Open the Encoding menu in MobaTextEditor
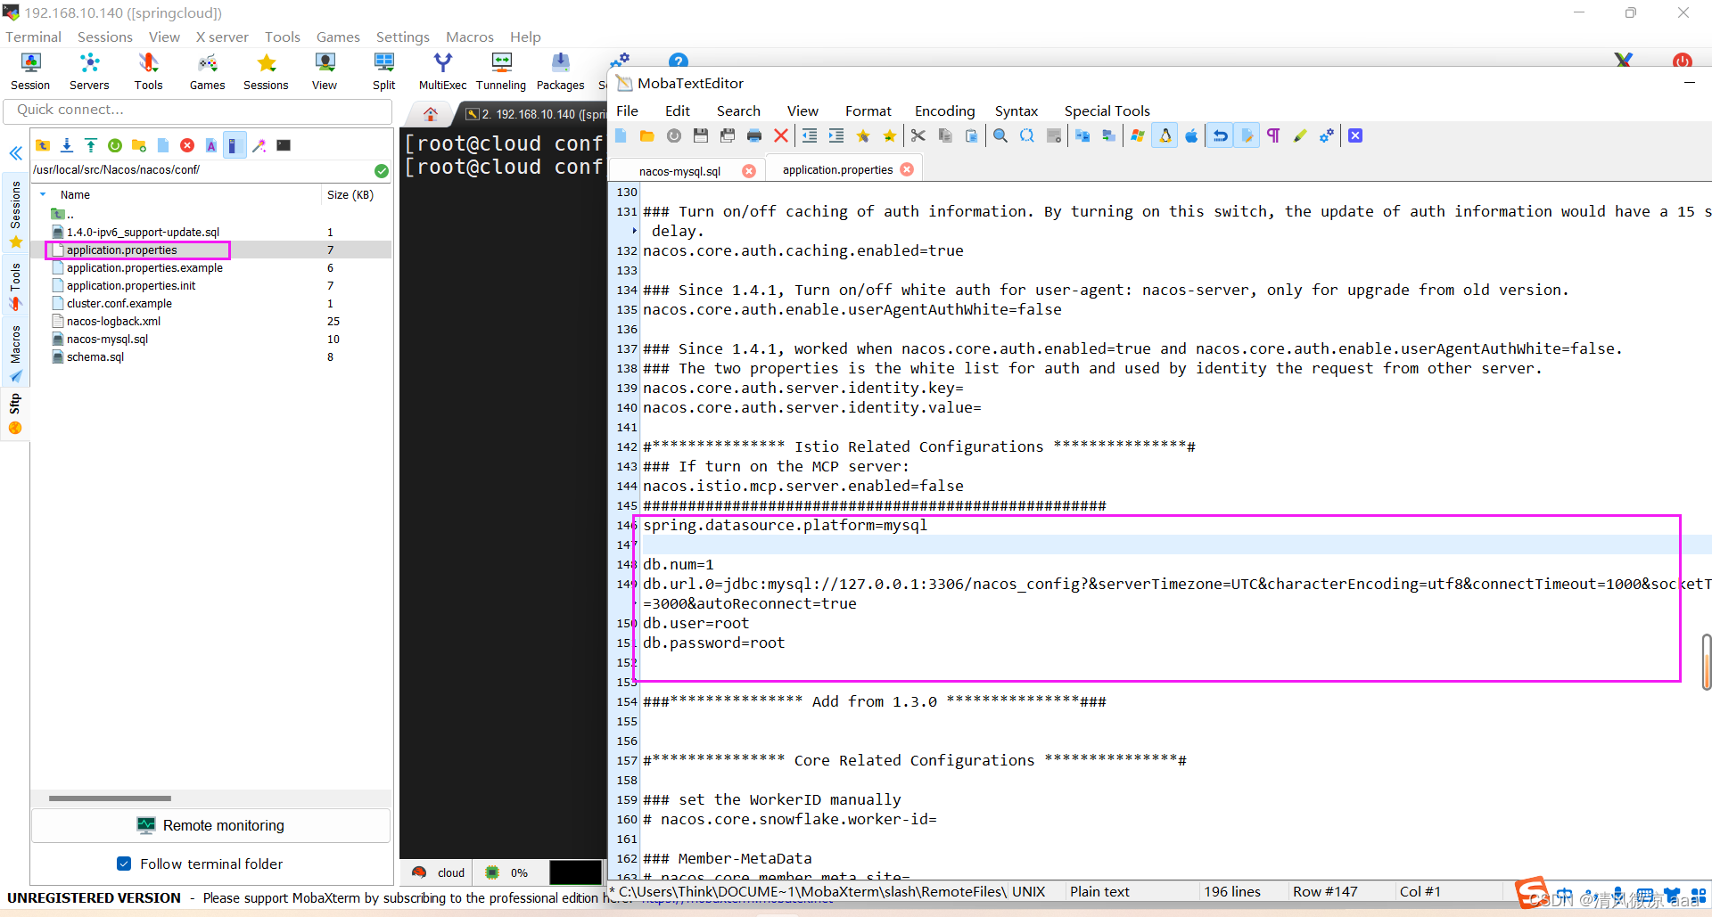1712x917 pixels. [944, 111]
